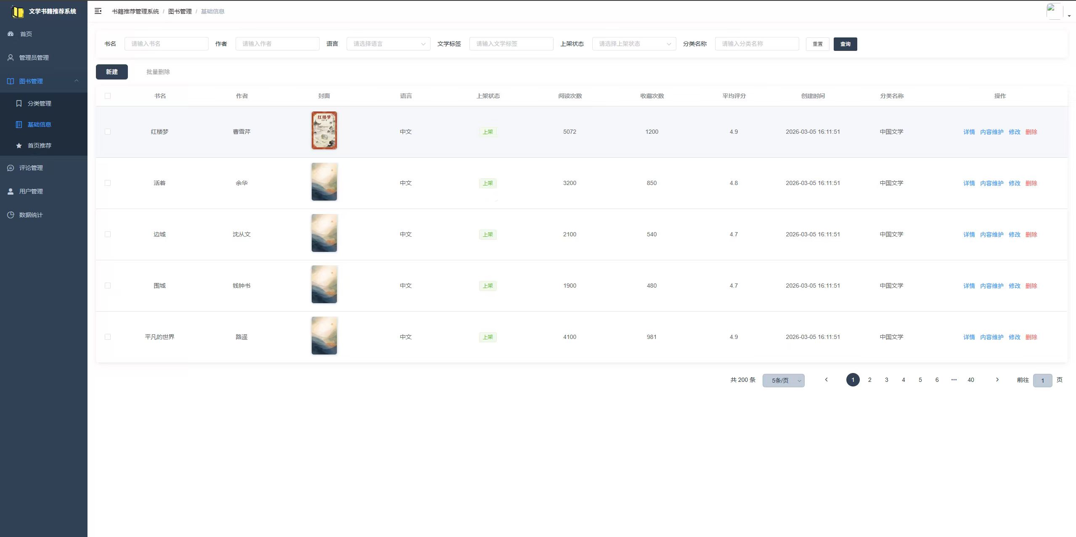Check the row checkbox for 红楼梦

108,132
